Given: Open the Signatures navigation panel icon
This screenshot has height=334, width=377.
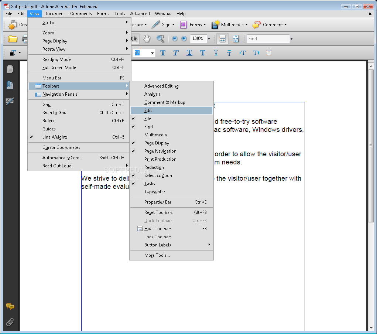Looking at the screenshot, I should click(x=10, y=101).
